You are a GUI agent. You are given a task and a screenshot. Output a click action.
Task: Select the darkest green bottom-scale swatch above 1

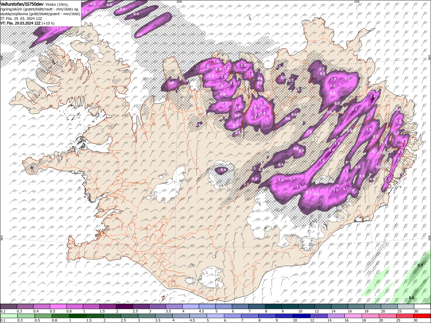click(x=77, y=316)
